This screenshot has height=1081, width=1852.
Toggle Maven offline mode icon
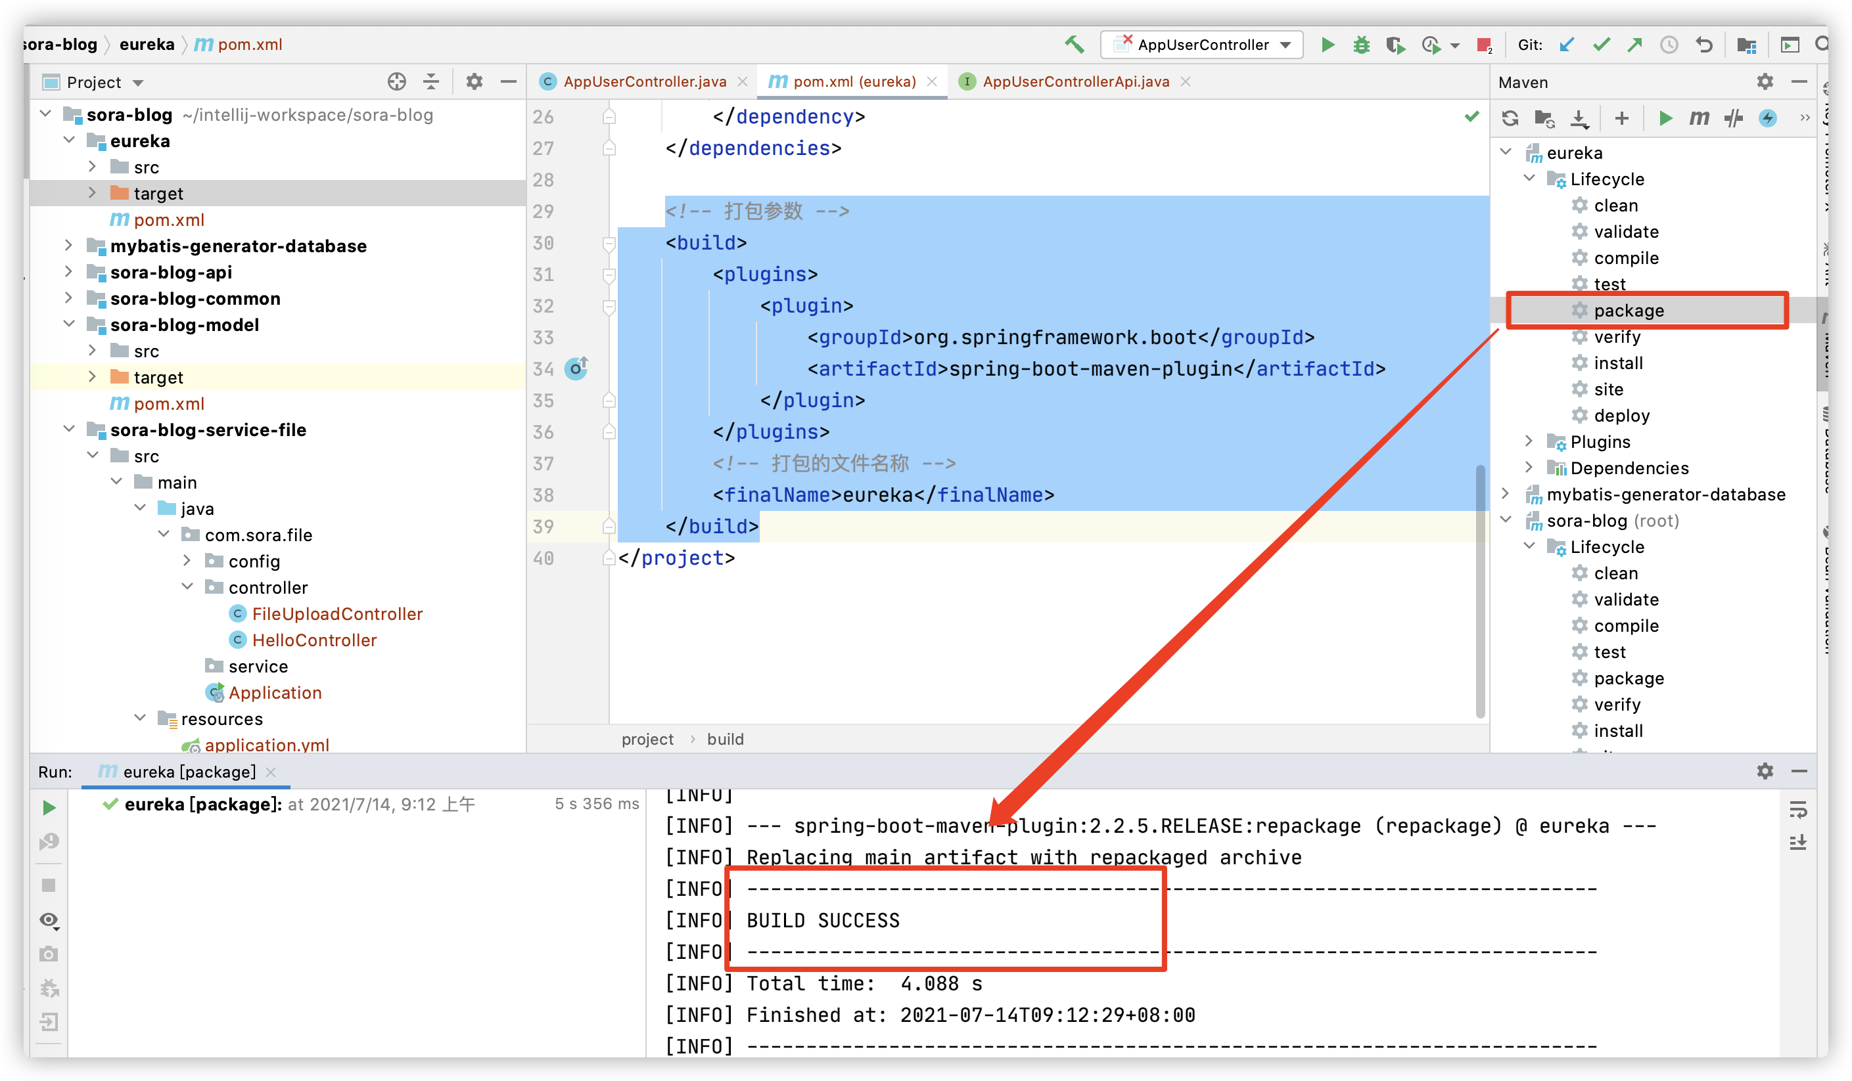(1734, 118)
